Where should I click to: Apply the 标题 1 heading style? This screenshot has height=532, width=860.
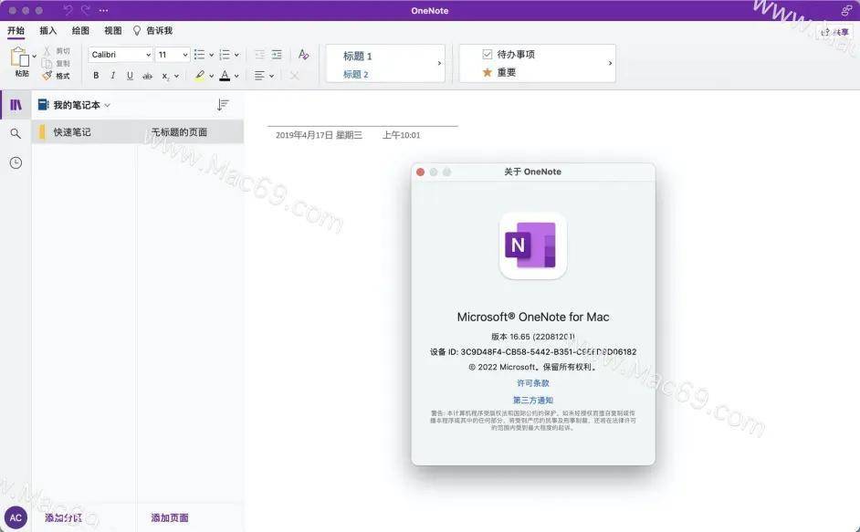(x=358, y=56)
